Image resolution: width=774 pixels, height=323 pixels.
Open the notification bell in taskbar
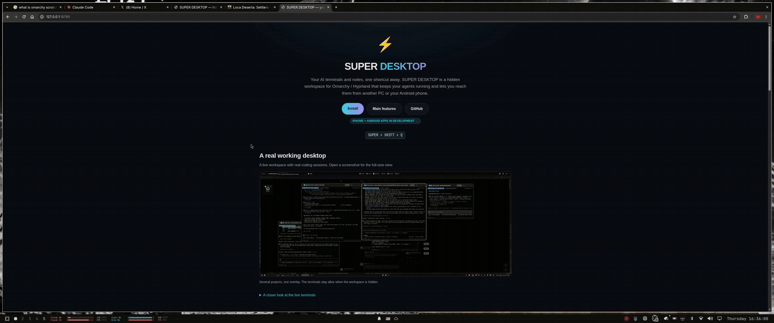pos(379,319)
